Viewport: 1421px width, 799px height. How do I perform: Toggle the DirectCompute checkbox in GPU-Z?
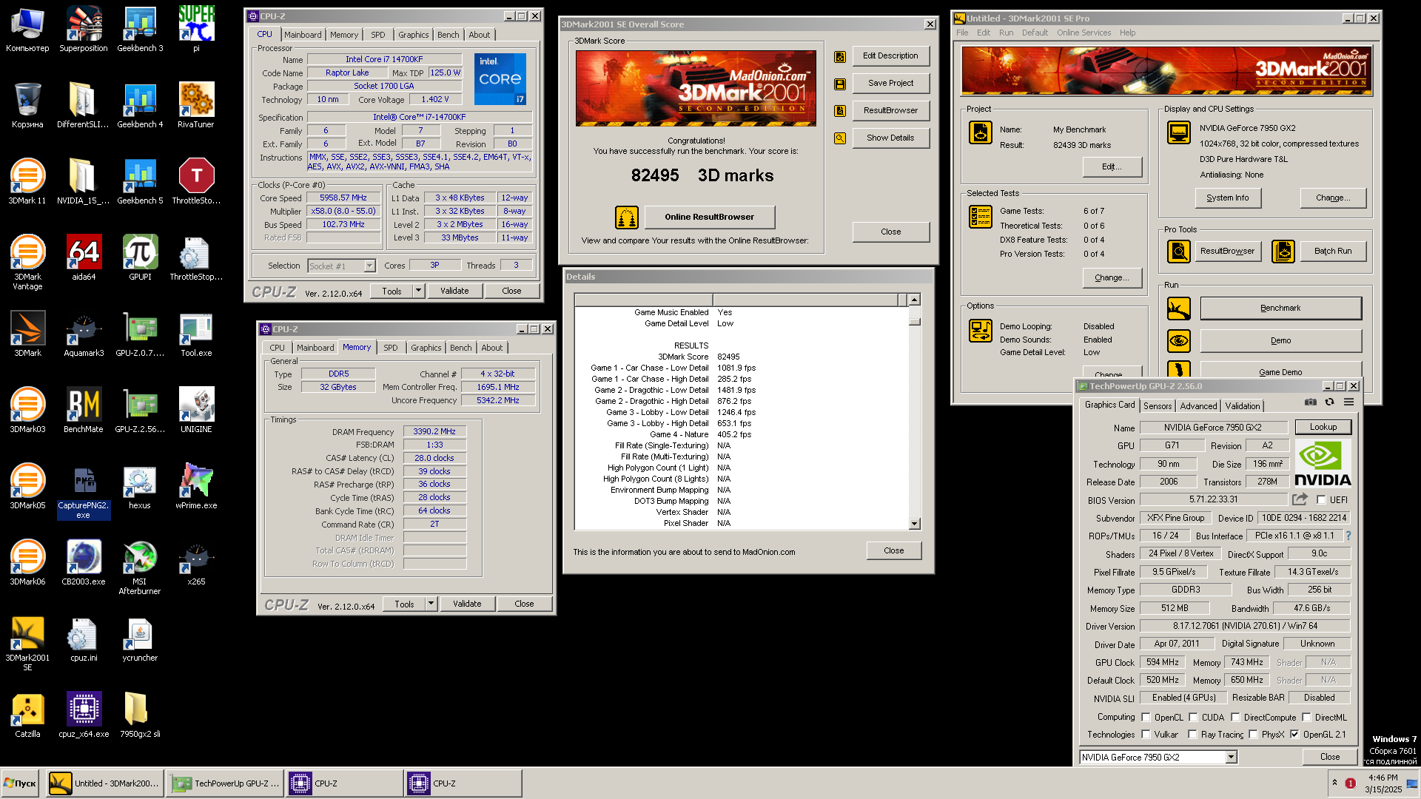click(x=1235, y=717)
